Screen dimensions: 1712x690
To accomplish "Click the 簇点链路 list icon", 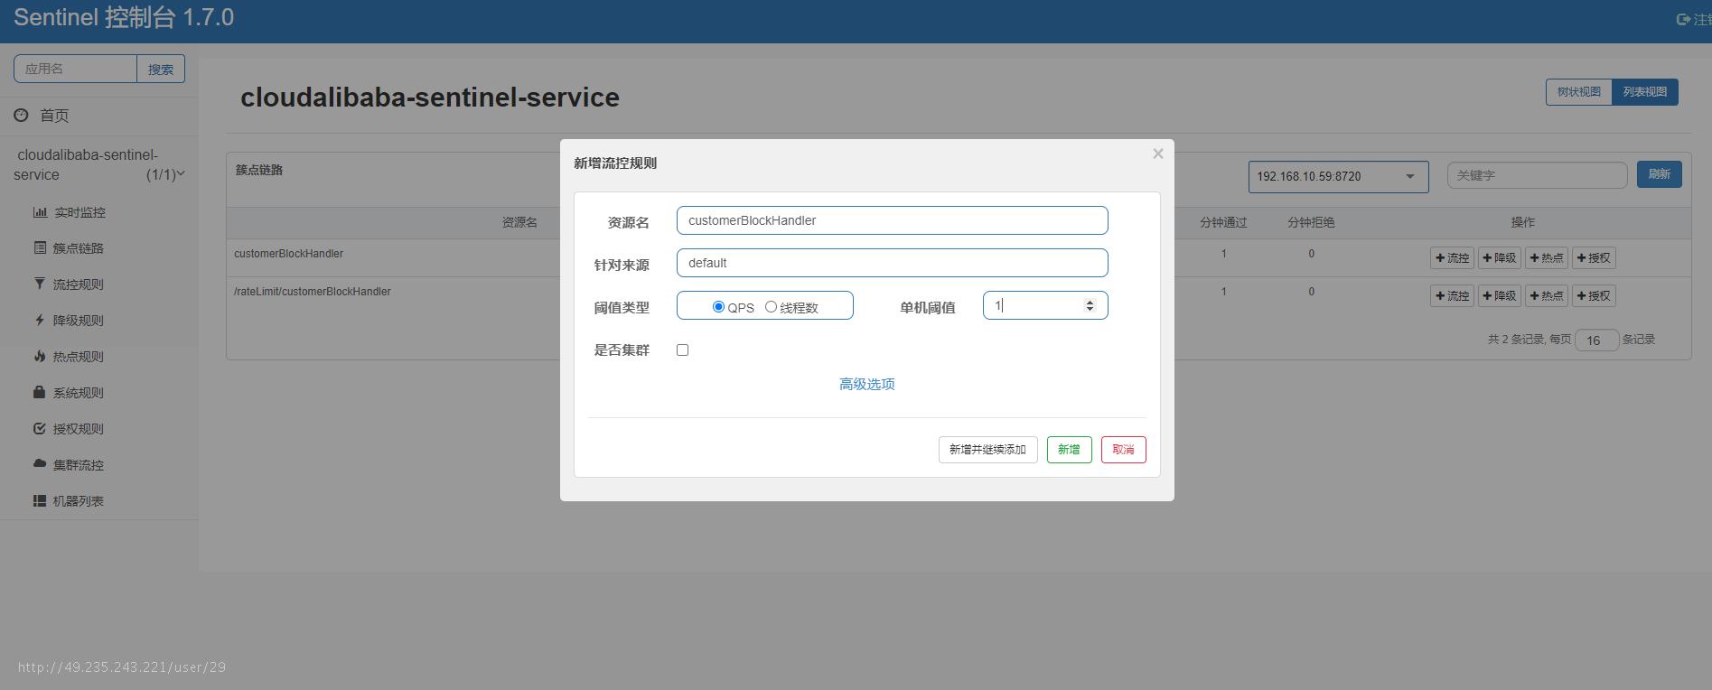I will point(40,247).
